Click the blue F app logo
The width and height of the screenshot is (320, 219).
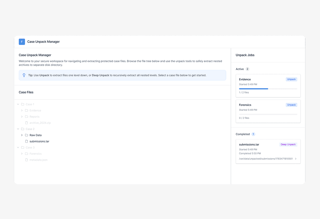[22, 42]
